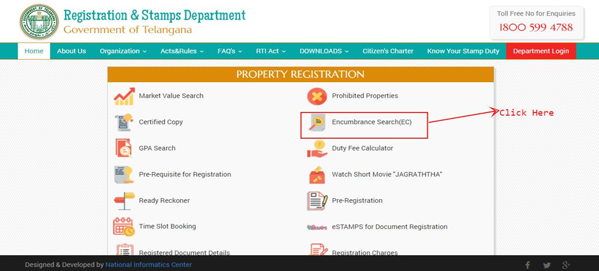Click the Twitter icon in the footer
Screen dimensions: 599x271
(x=547, y=265)
